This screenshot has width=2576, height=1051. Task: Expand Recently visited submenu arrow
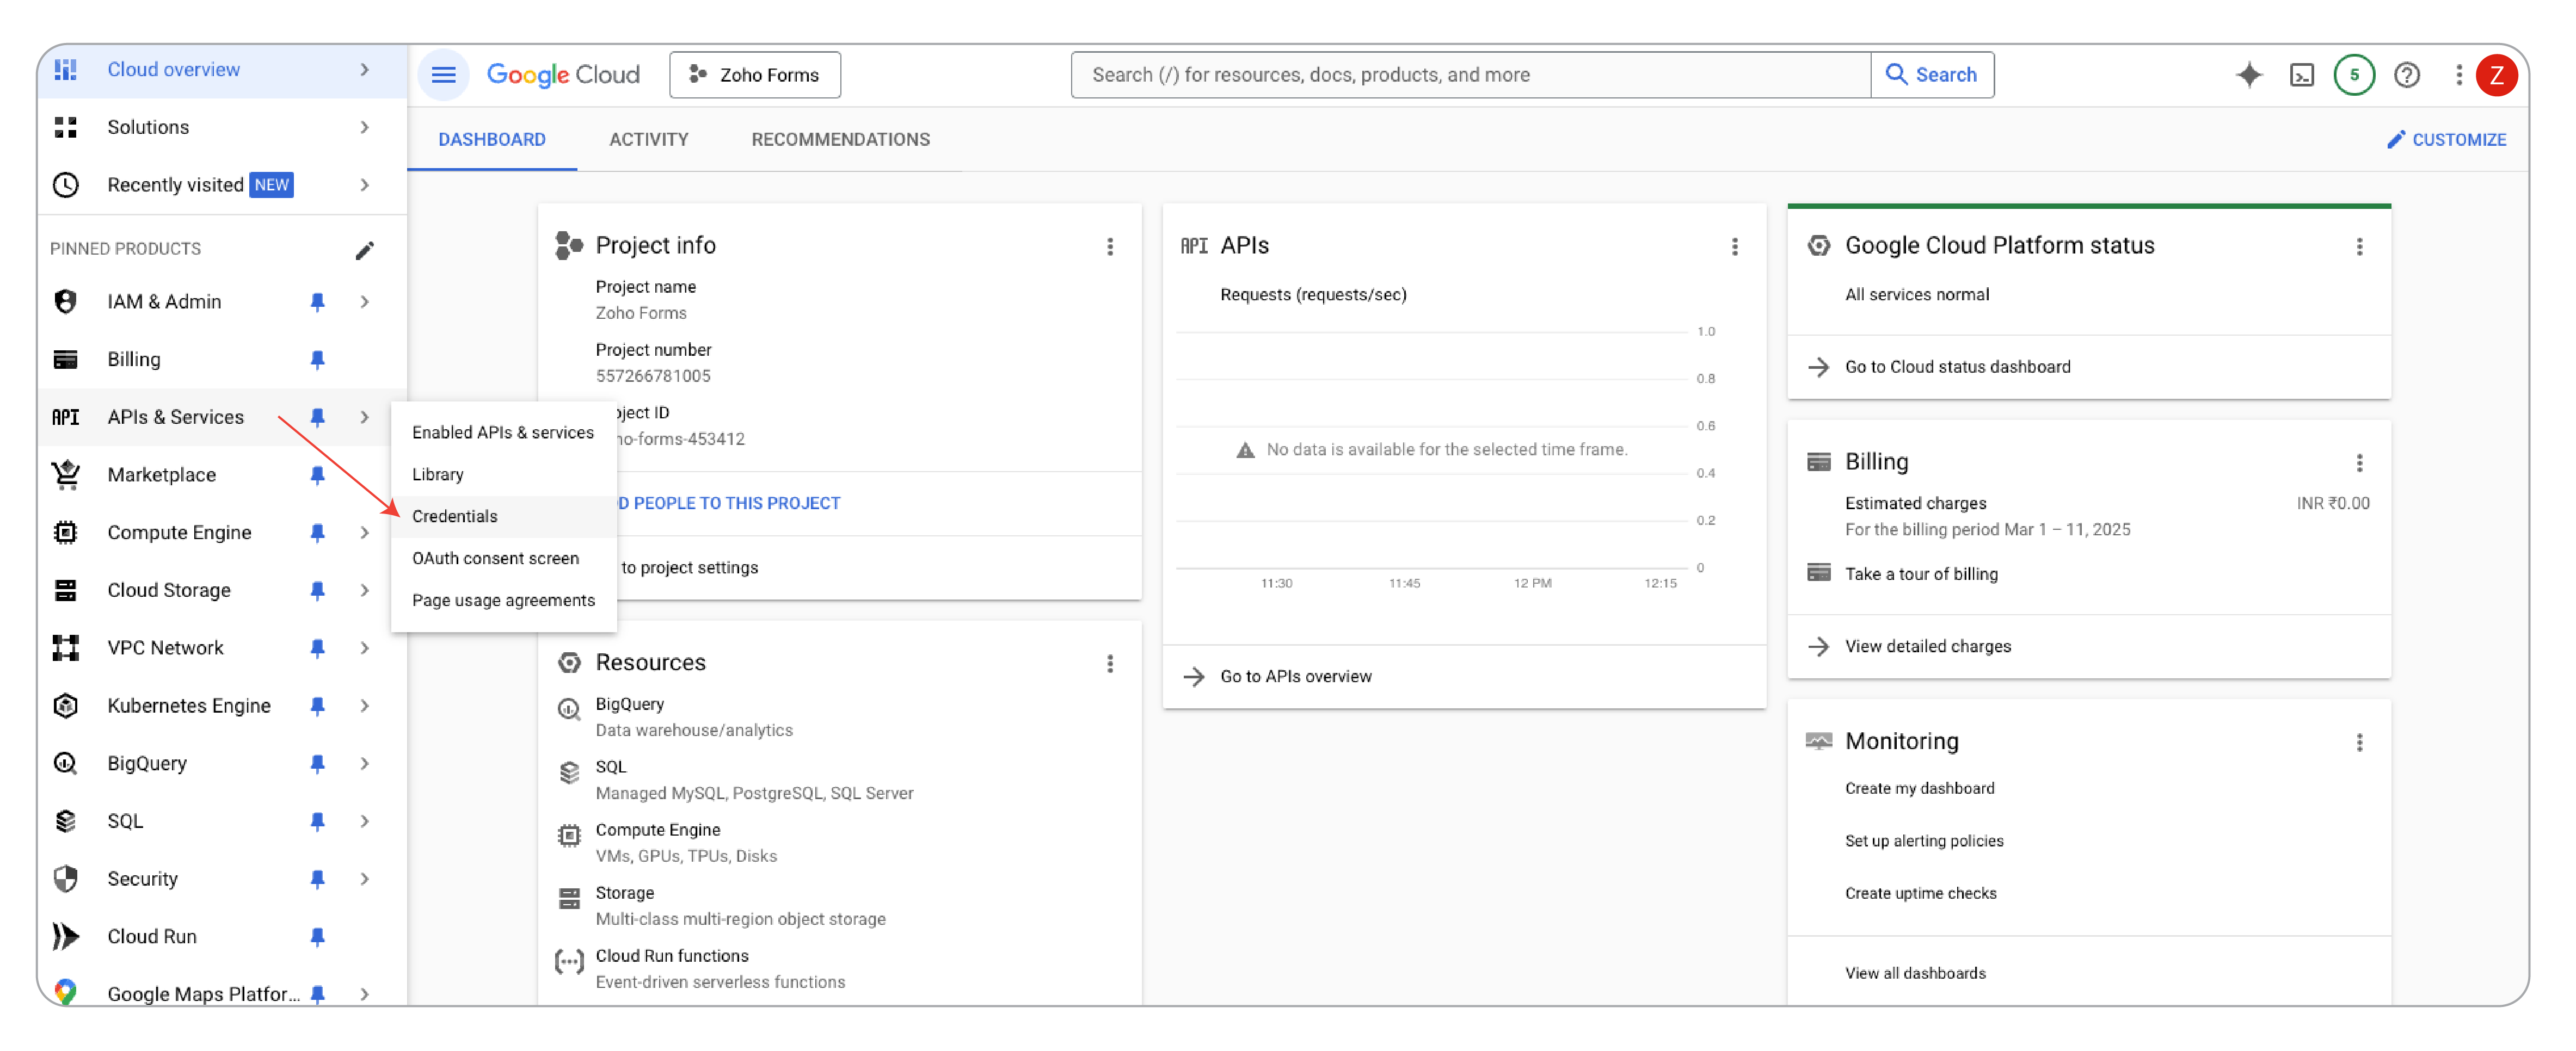click(364, 186)
